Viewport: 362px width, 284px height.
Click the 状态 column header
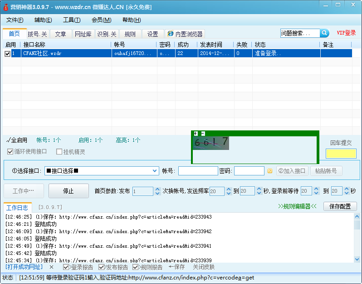point(286,45)
